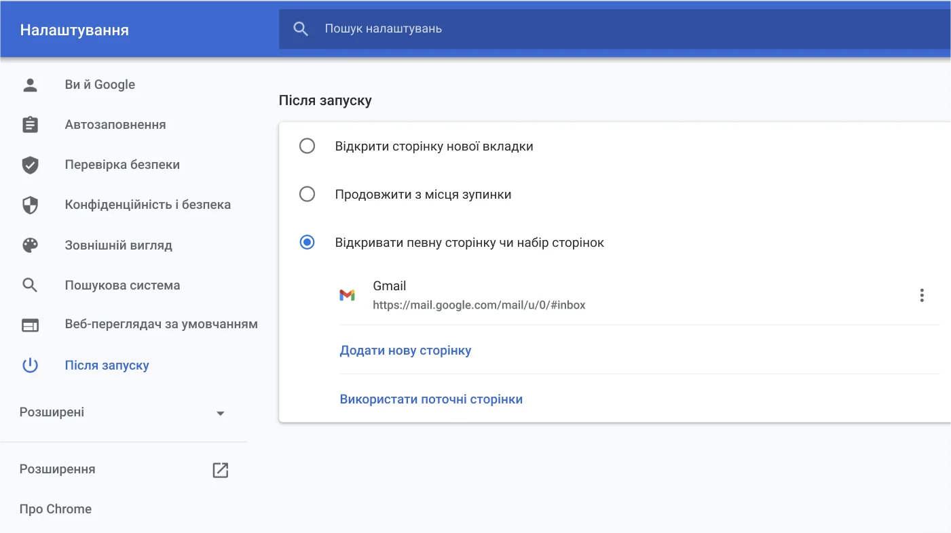Open the Про Chrome menu item
The height and width of the screenshot is (533, 951).
(x=56, y=509)
